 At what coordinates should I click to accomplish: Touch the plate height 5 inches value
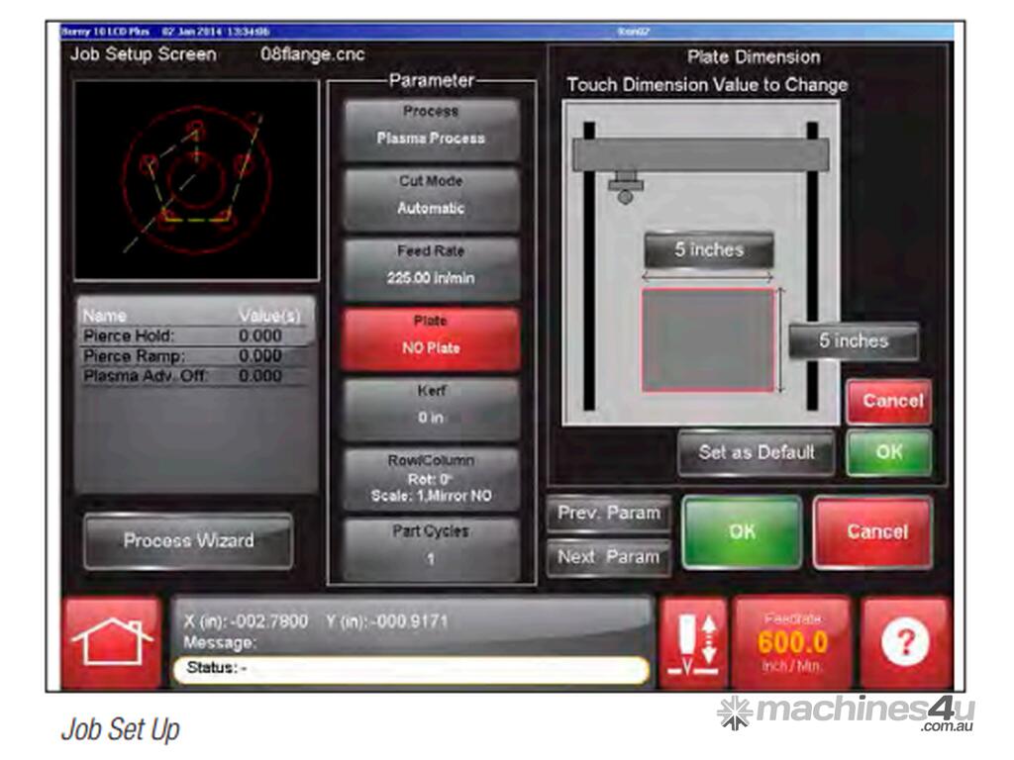(x=853, y=341)
